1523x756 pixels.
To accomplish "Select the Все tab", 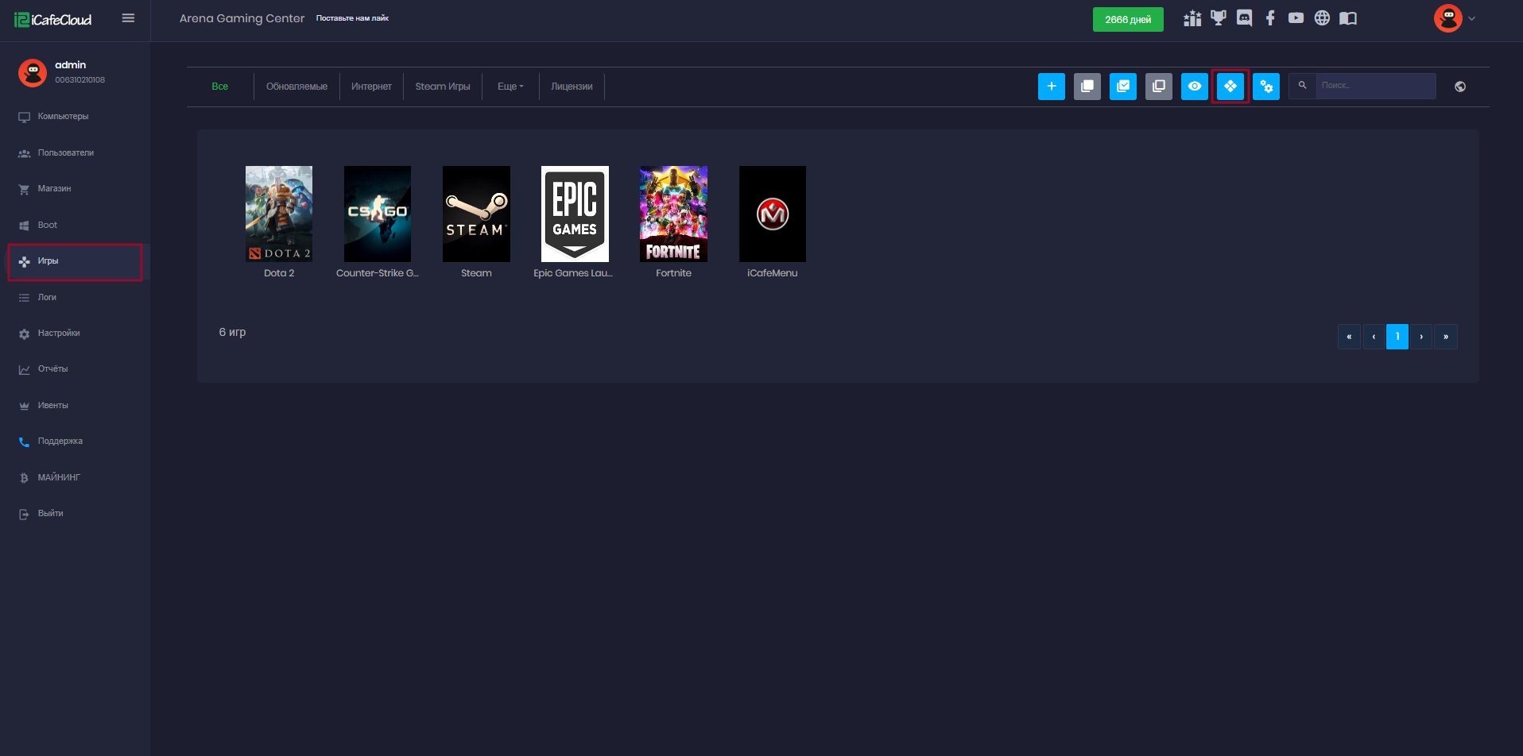I will click(220, 87).
